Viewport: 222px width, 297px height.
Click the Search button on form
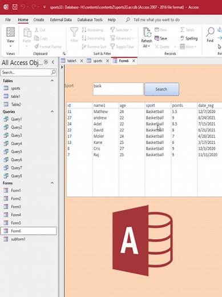click(162, 89)
